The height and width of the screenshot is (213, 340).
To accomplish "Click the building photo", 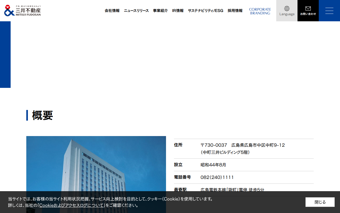I will pyautogui.click(x=96, y=174).
